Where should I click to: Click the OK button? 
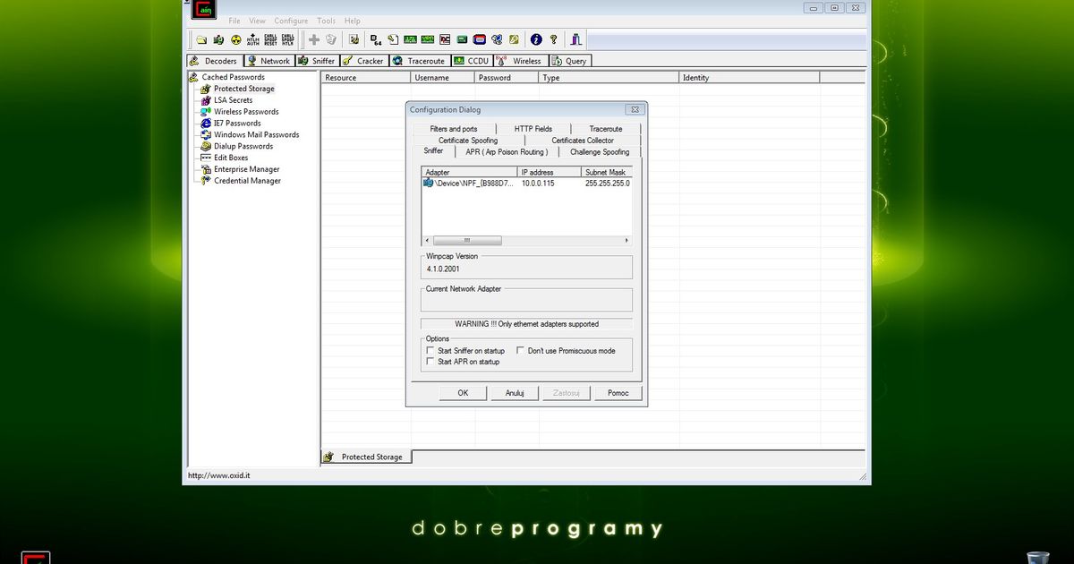click(x=463, y=393)
